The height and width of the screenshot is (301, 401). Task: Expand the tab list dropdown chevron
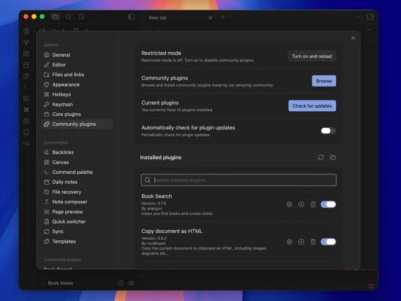(x=359, y=17)
